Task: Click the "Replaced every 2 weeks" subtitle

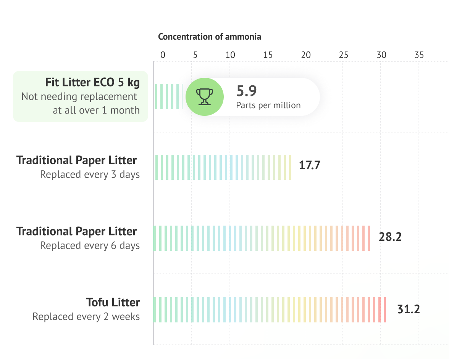Action: pos(86,317)
